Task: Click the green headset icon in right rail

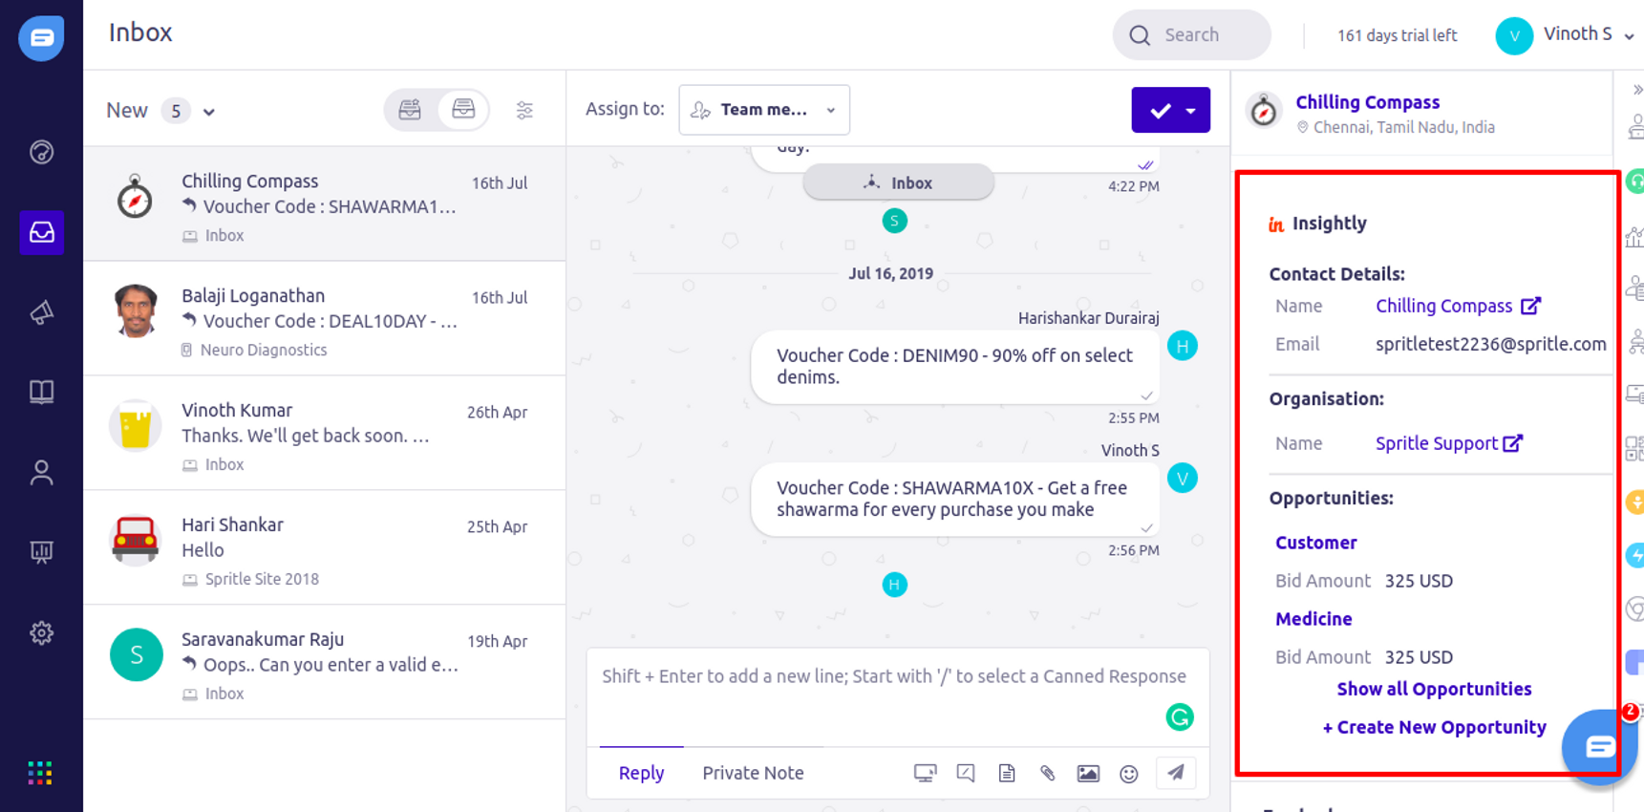Action: pos(1635,181)
